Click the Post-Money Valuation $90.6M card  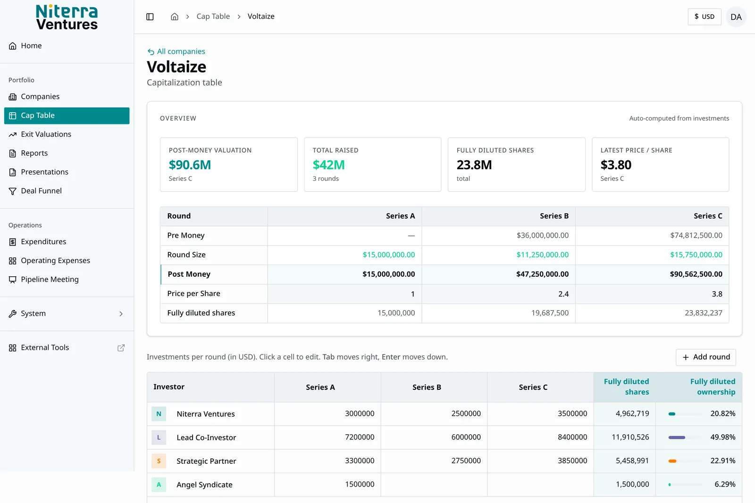[x=229, y=165]
